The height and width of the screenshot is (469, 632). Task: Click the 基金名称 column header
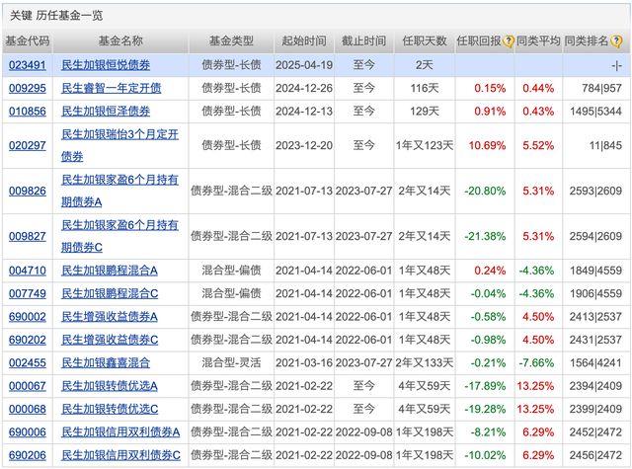coord(120,40)
